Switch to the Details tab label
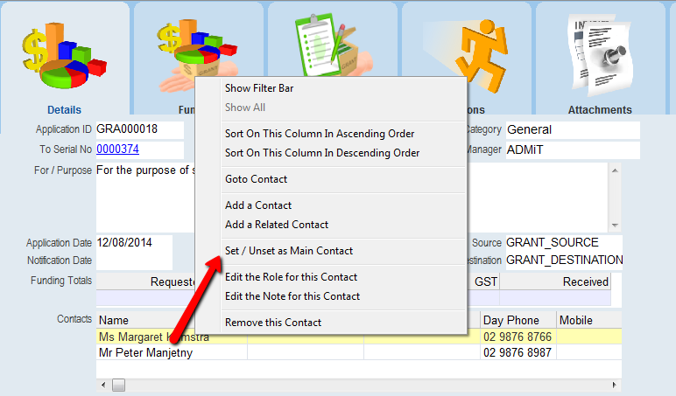The width and height of the screenshot is (676, 396). pos(64,110)
